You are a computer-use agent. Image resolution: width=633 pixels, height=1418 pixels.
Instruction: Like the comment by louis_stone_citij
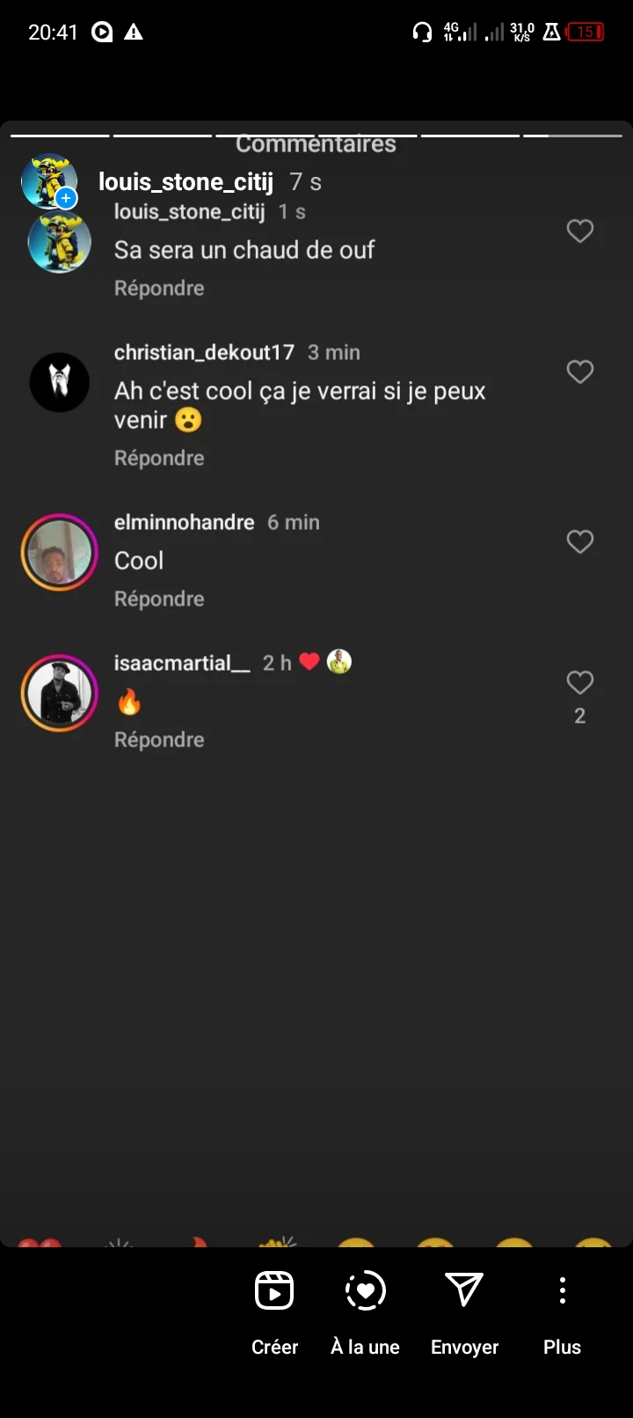[579, 231]
